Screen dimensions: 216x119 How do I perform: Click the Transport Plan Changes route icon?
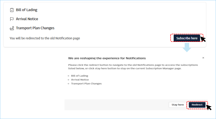pyautogui.click(x=12, y=28)
